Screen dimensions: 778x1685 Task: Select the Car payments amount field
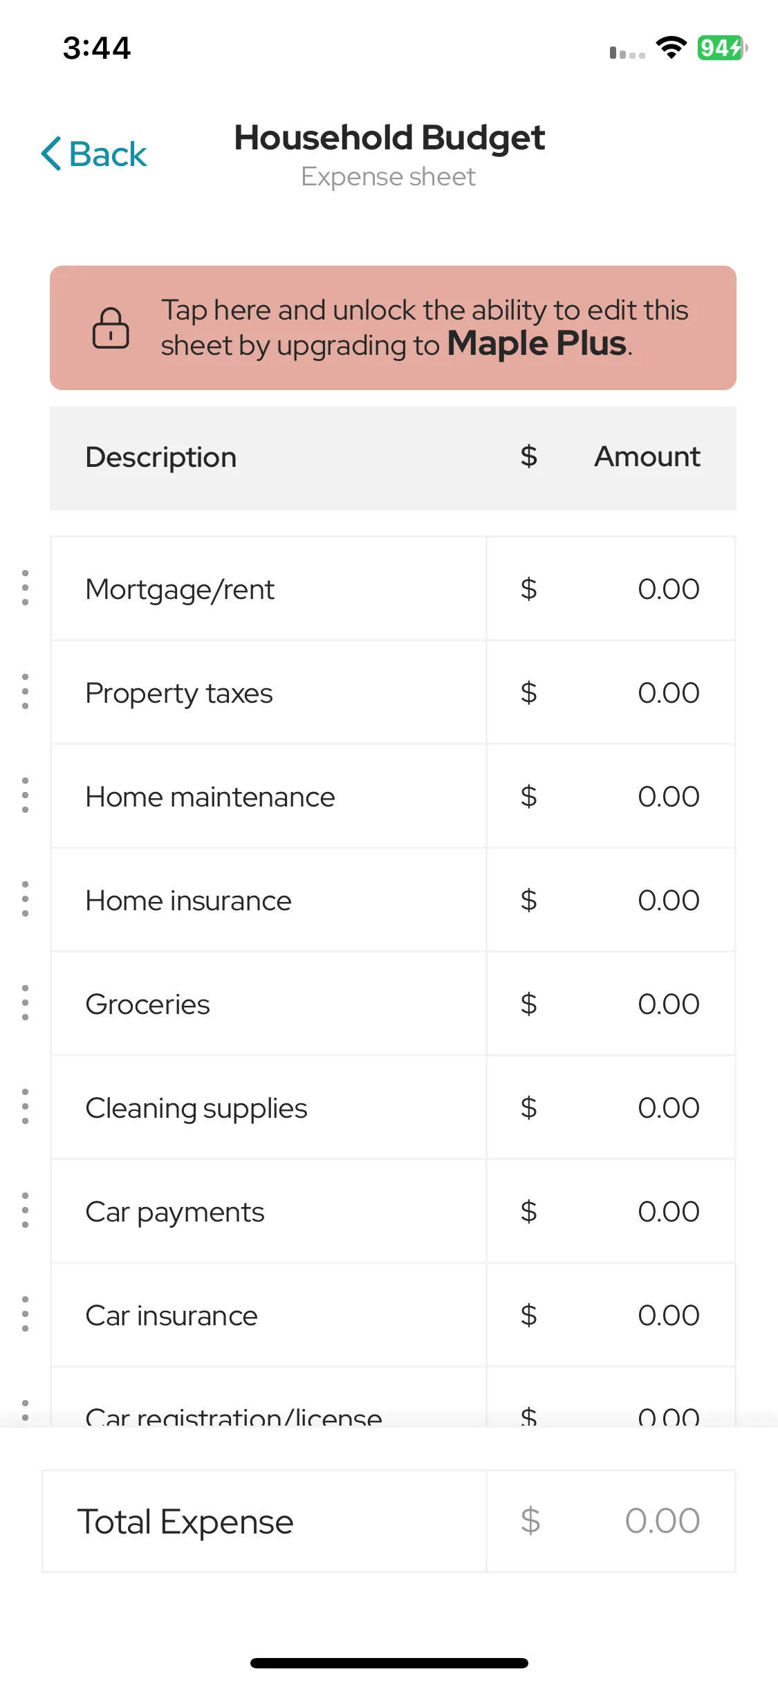coord(611,1211)
